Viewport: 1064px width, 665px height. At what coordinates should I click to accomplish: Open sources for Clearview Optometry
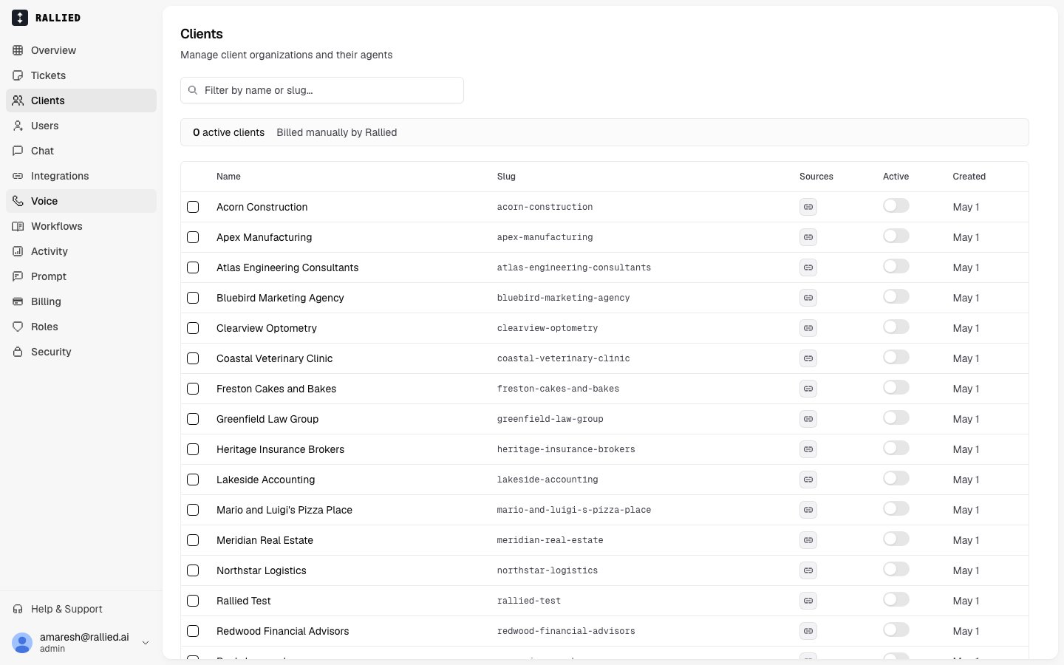pyautogui.click(x=808, y=328)
